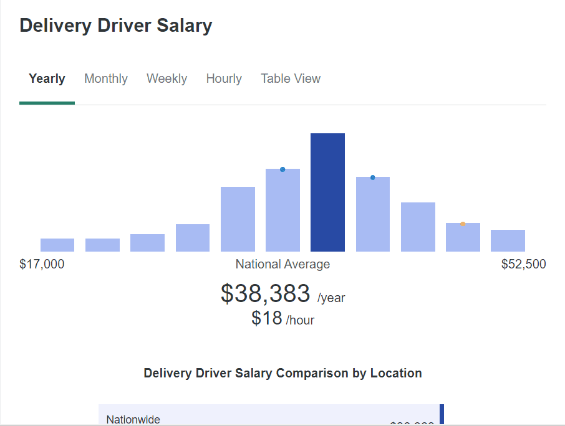
Task: Open the Hourly salary tab
Action: pos(224,79)
